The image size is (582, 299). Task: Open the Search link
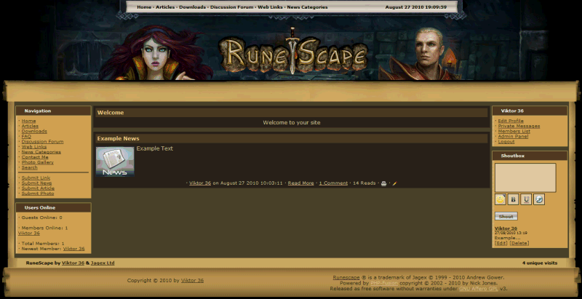coord(29,167)
